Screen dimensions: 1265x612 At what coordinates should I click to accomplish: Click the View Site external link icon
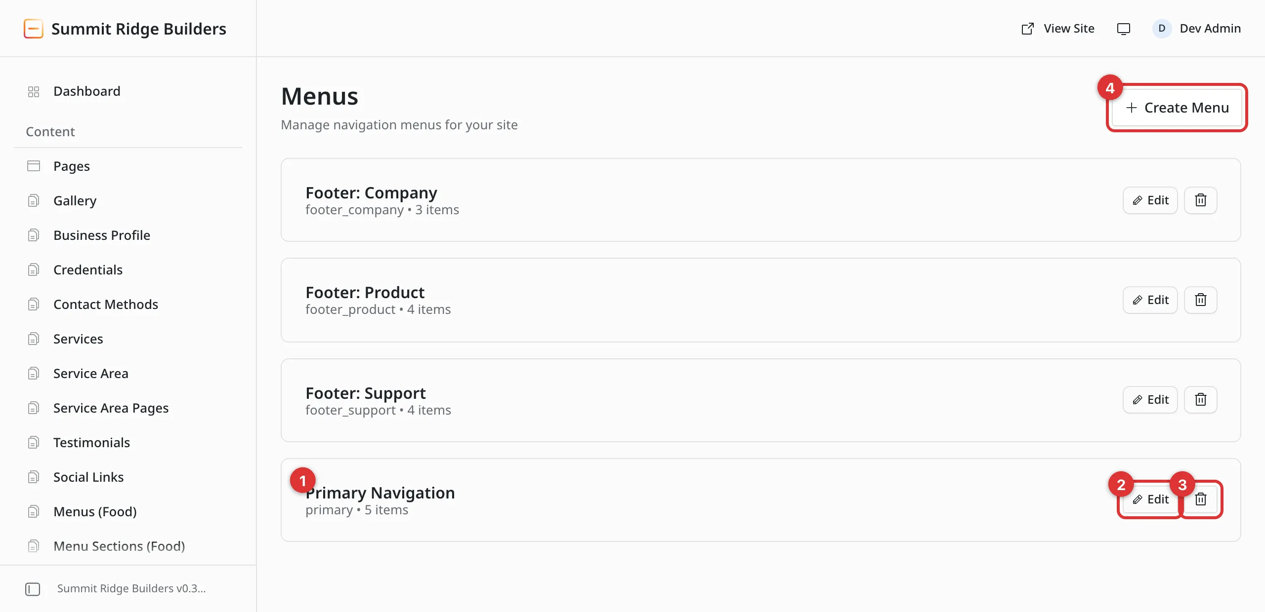pos(1027,29)
